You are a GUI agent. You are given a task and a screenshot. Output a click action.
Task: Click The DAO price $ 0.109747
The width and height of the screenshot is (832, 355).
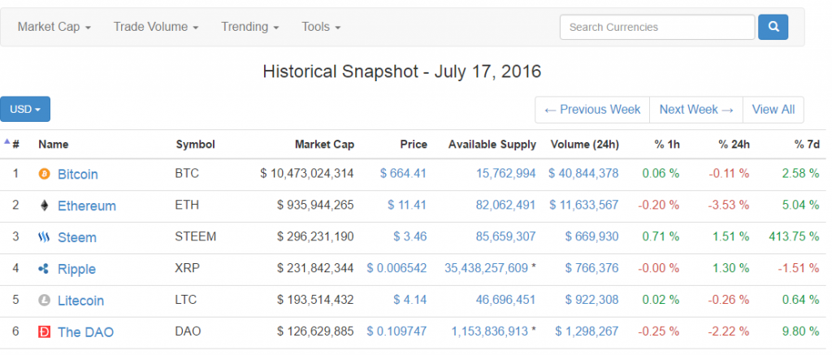396,331
